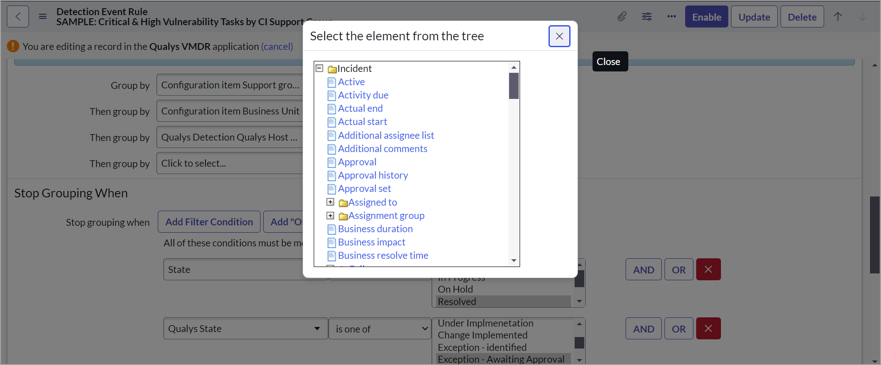Select the Assigned to reference field

[372, 202]
